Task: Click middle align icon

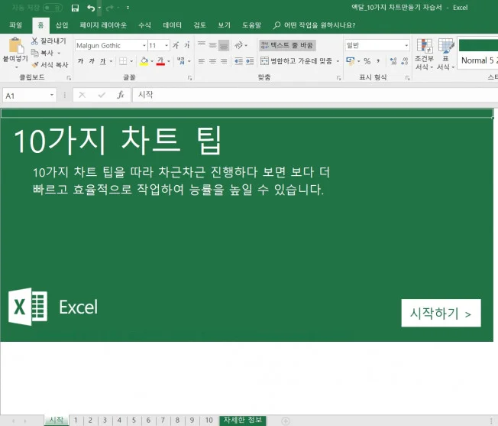Action: point(212,45)
